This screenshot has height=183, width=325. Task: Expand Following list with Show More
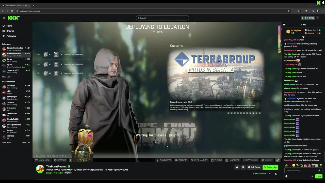(x=6, y=77)
